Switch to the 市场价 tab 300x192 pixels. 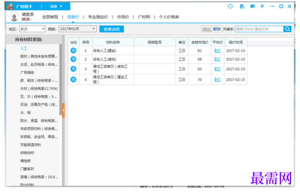[123, 17]
